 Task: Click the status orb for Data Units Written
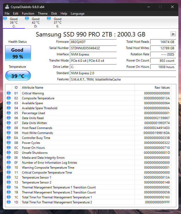[x=9, y=123]
